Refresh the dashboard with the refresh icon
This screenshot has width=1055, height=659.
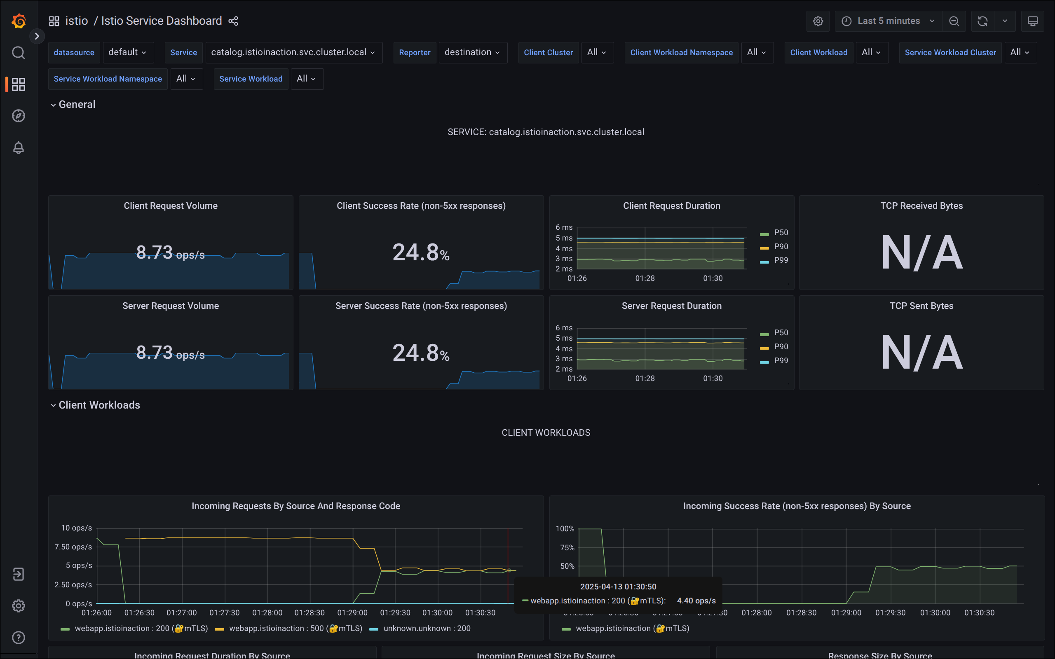[x=982, y=21]
